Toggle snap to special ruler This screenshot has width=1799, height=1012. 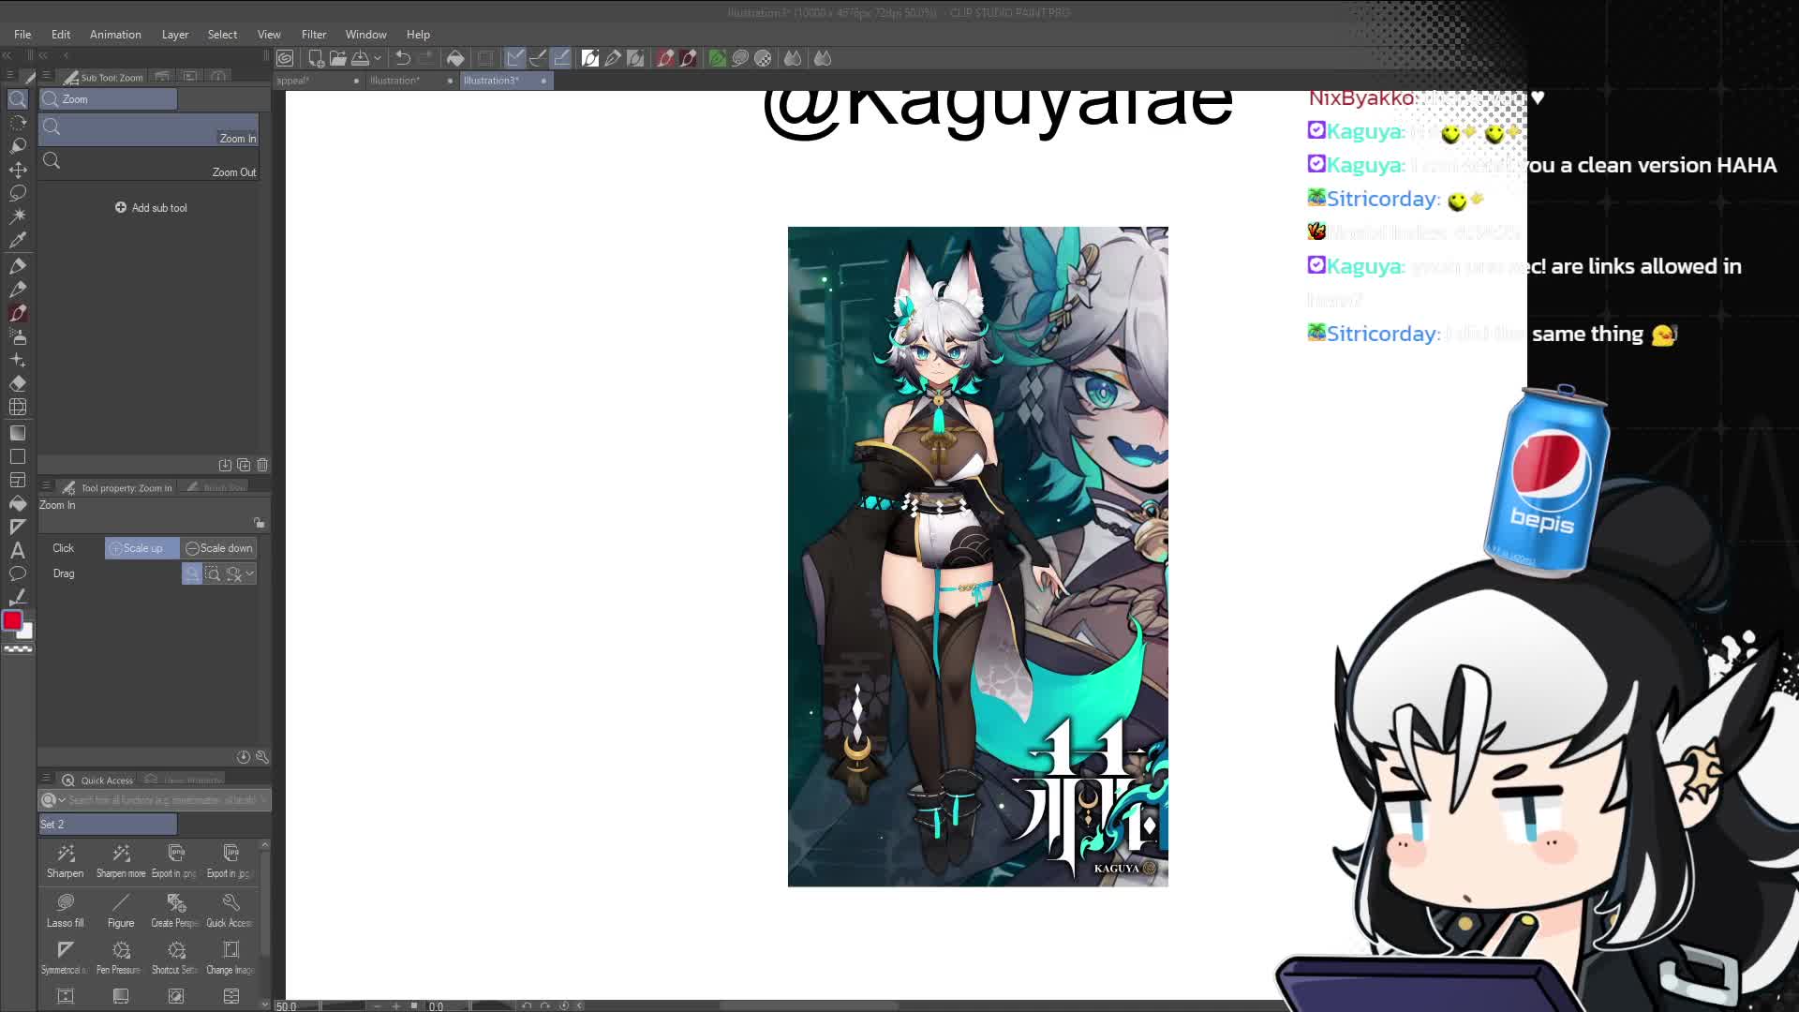538,58
